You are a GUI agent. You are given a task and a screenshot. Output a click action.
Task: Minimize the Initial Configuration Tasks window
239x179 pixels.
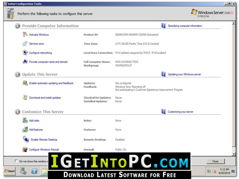(x=226, y=4)
